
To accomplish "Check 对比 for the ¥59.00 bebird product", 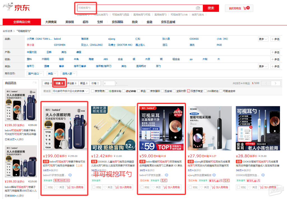I will tap(142, 187).
